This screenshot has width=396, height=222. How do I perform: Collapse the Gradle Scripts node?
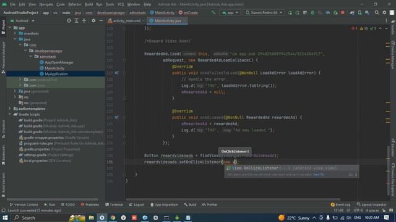coord(10,114)
